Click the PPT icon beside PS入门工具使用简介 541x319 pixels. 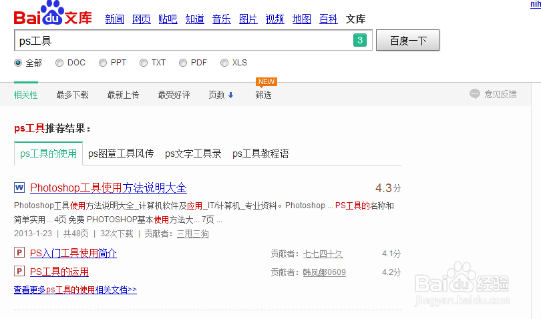pyautogui.click(x=19, y=253)
